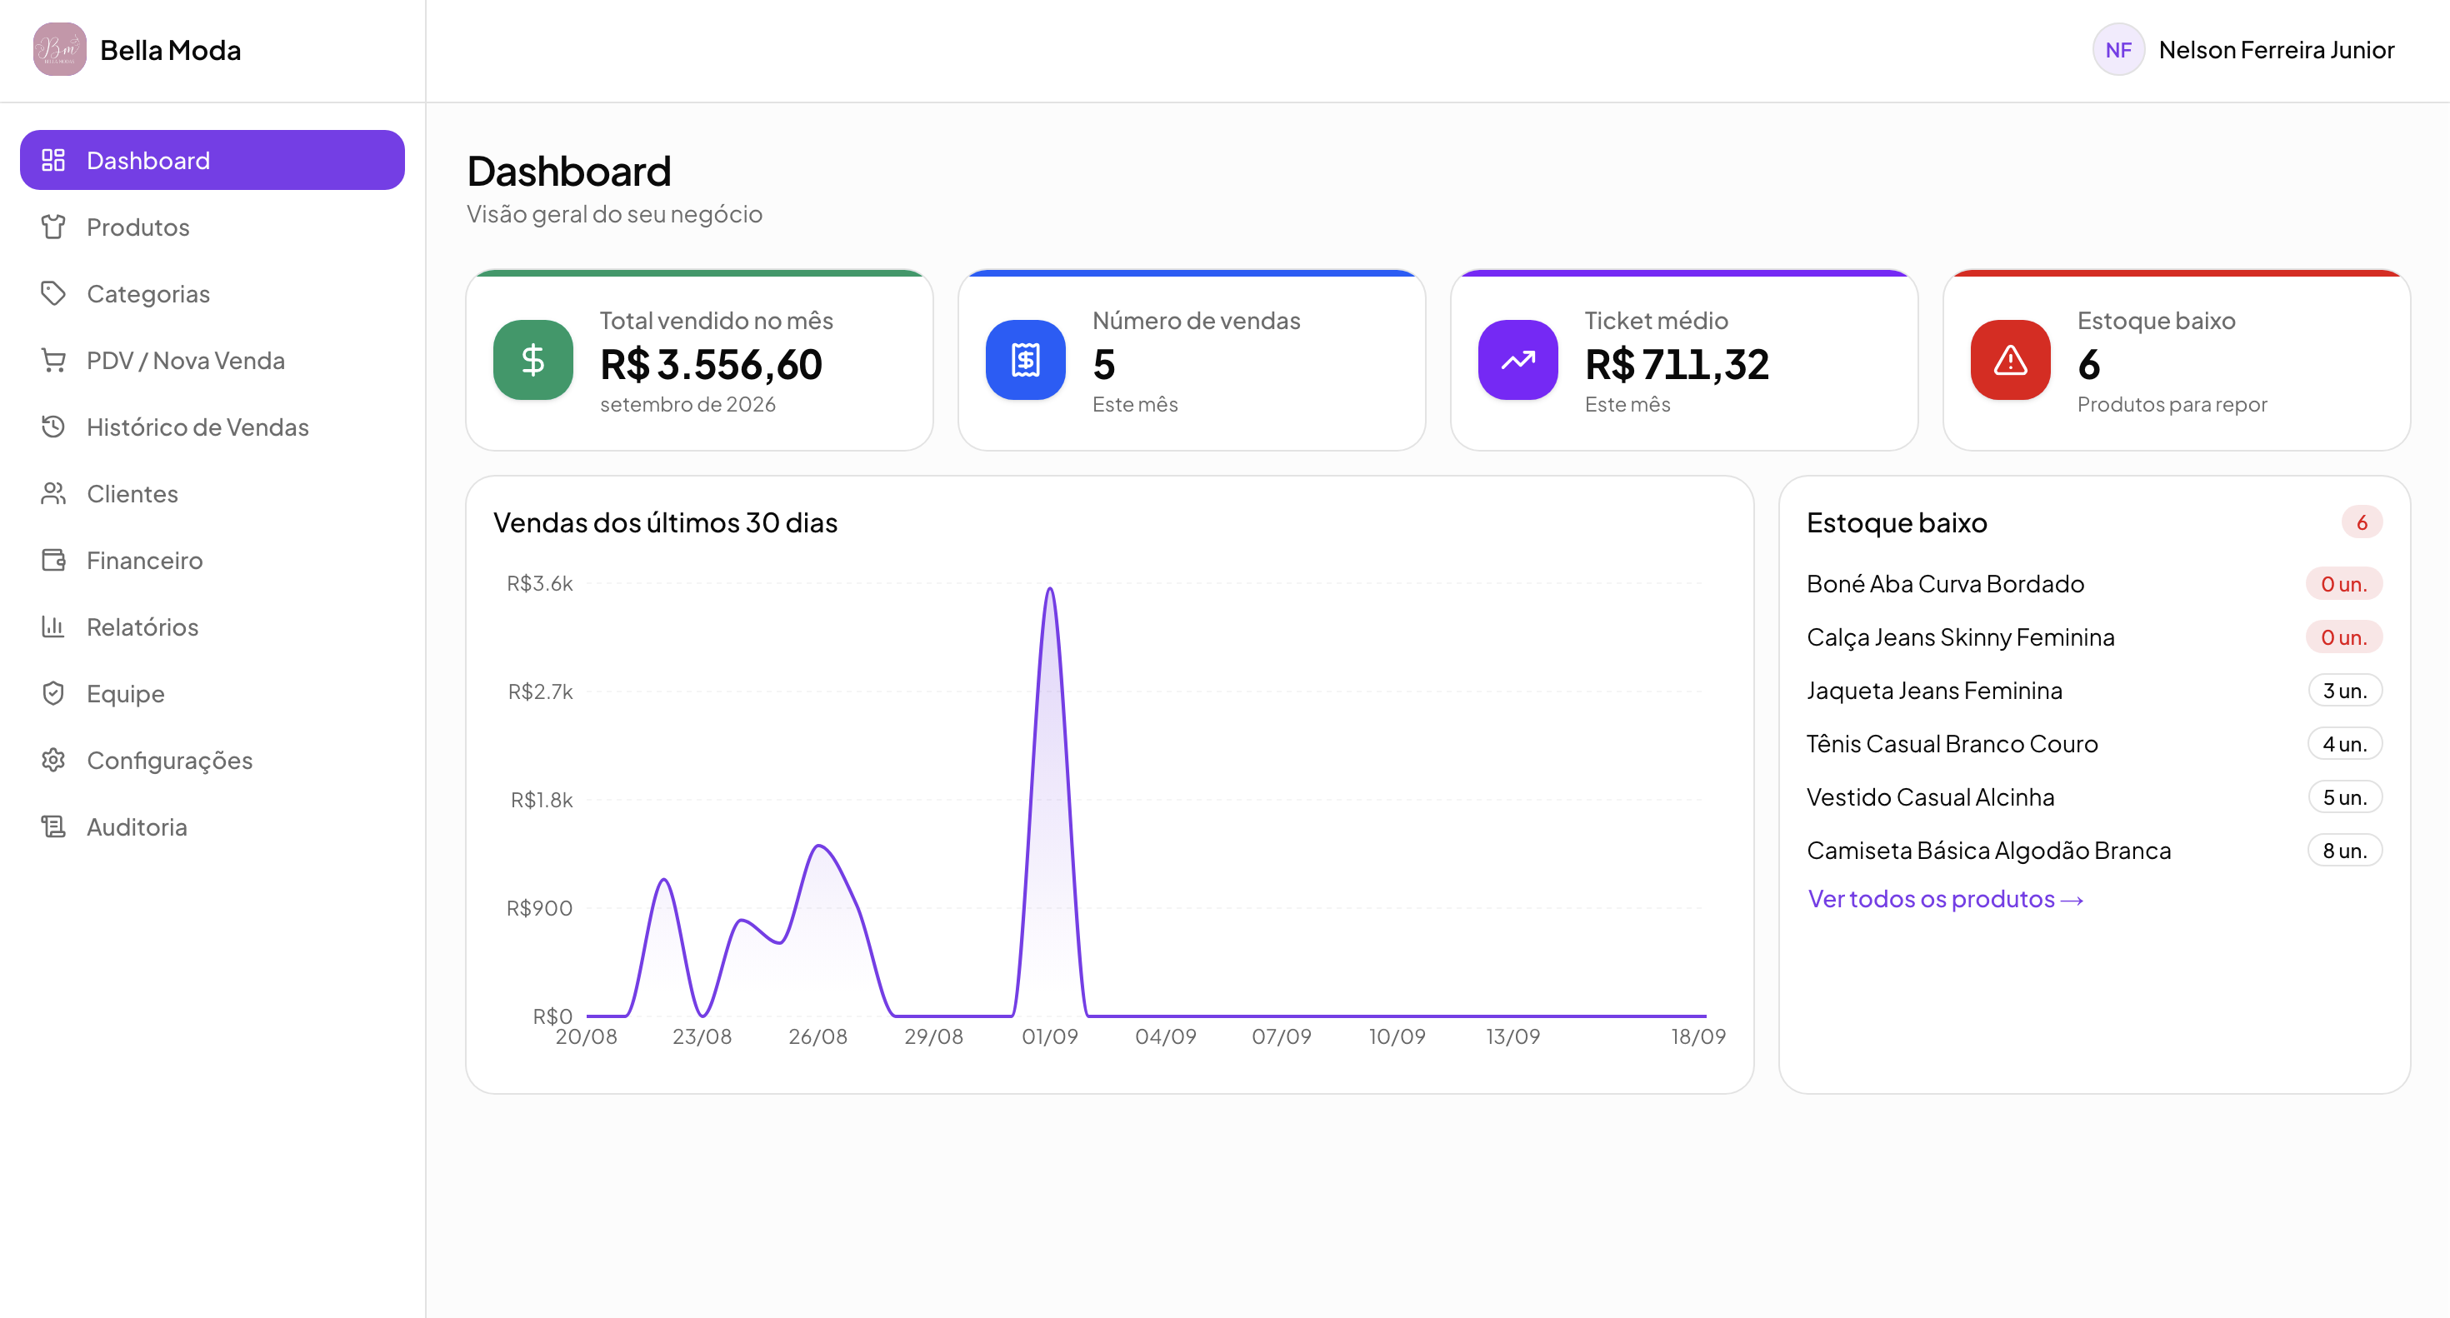The height and width of the screenshot is (1318, 2450).
Task: Click the Histórico de Vendas clock icon
Action: [x=53, y=426]
